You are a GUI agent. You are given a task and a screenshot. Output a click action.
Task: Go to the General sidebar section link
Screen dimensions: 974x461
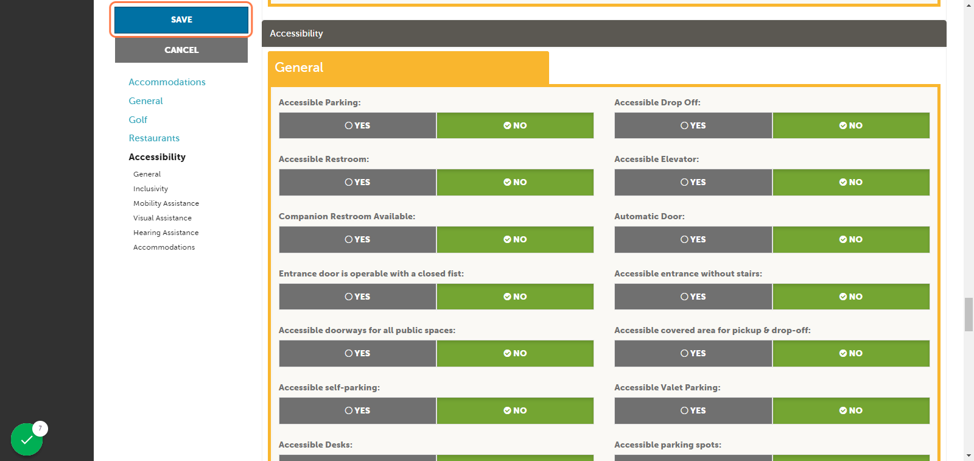point(145,101)
